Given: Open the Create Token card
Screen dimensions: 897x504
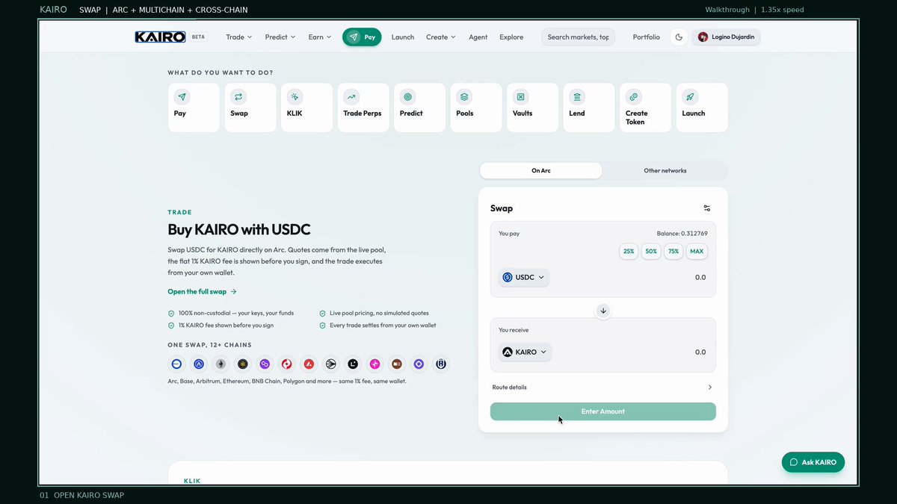Looking at the screenshot, I should [645, 108].
